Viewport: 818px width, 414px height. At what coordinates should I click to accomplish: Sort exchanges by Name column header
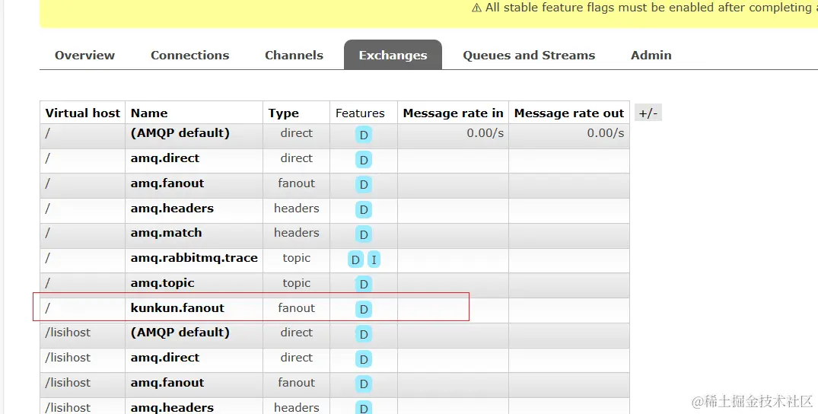pyautogui.click(x=149, y=113)
